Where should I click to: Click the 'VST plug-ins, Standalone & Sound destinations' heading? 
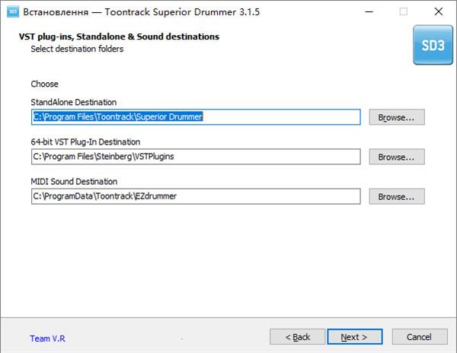(x=119, y=37)
